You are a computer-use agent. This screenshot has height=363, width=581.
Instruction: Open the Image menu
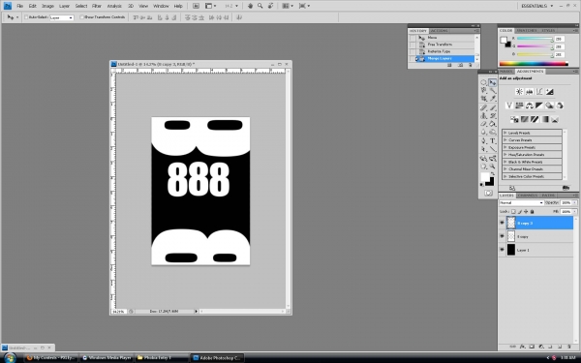(x=47, y=6)
